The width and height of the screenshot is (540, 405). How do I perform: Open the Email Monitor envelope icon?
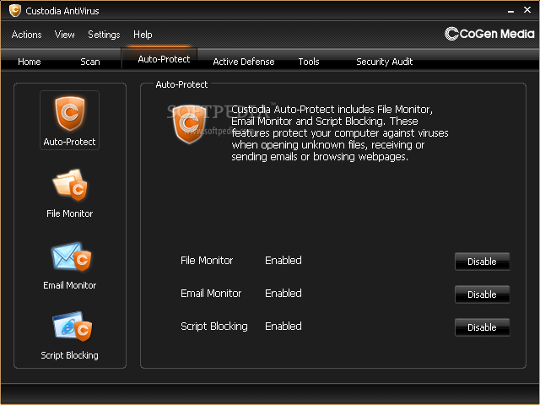click(69, 257)
